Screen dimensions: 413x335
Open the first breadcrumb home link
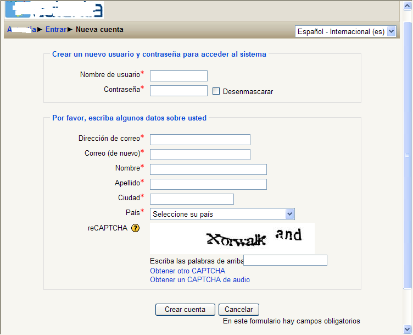click(21, 29)
